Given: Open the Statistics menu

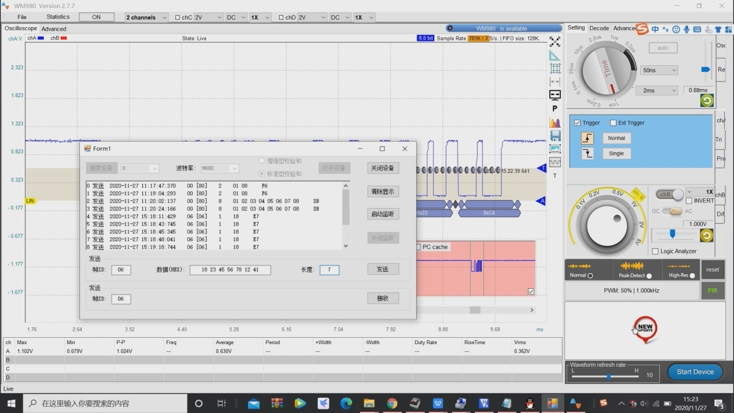Looking at the screenshot, I should click(58, 17).
